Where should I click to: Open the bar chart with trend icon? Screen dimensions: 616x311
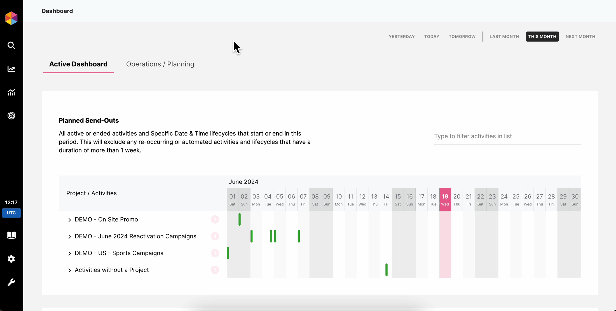[11, 92]
